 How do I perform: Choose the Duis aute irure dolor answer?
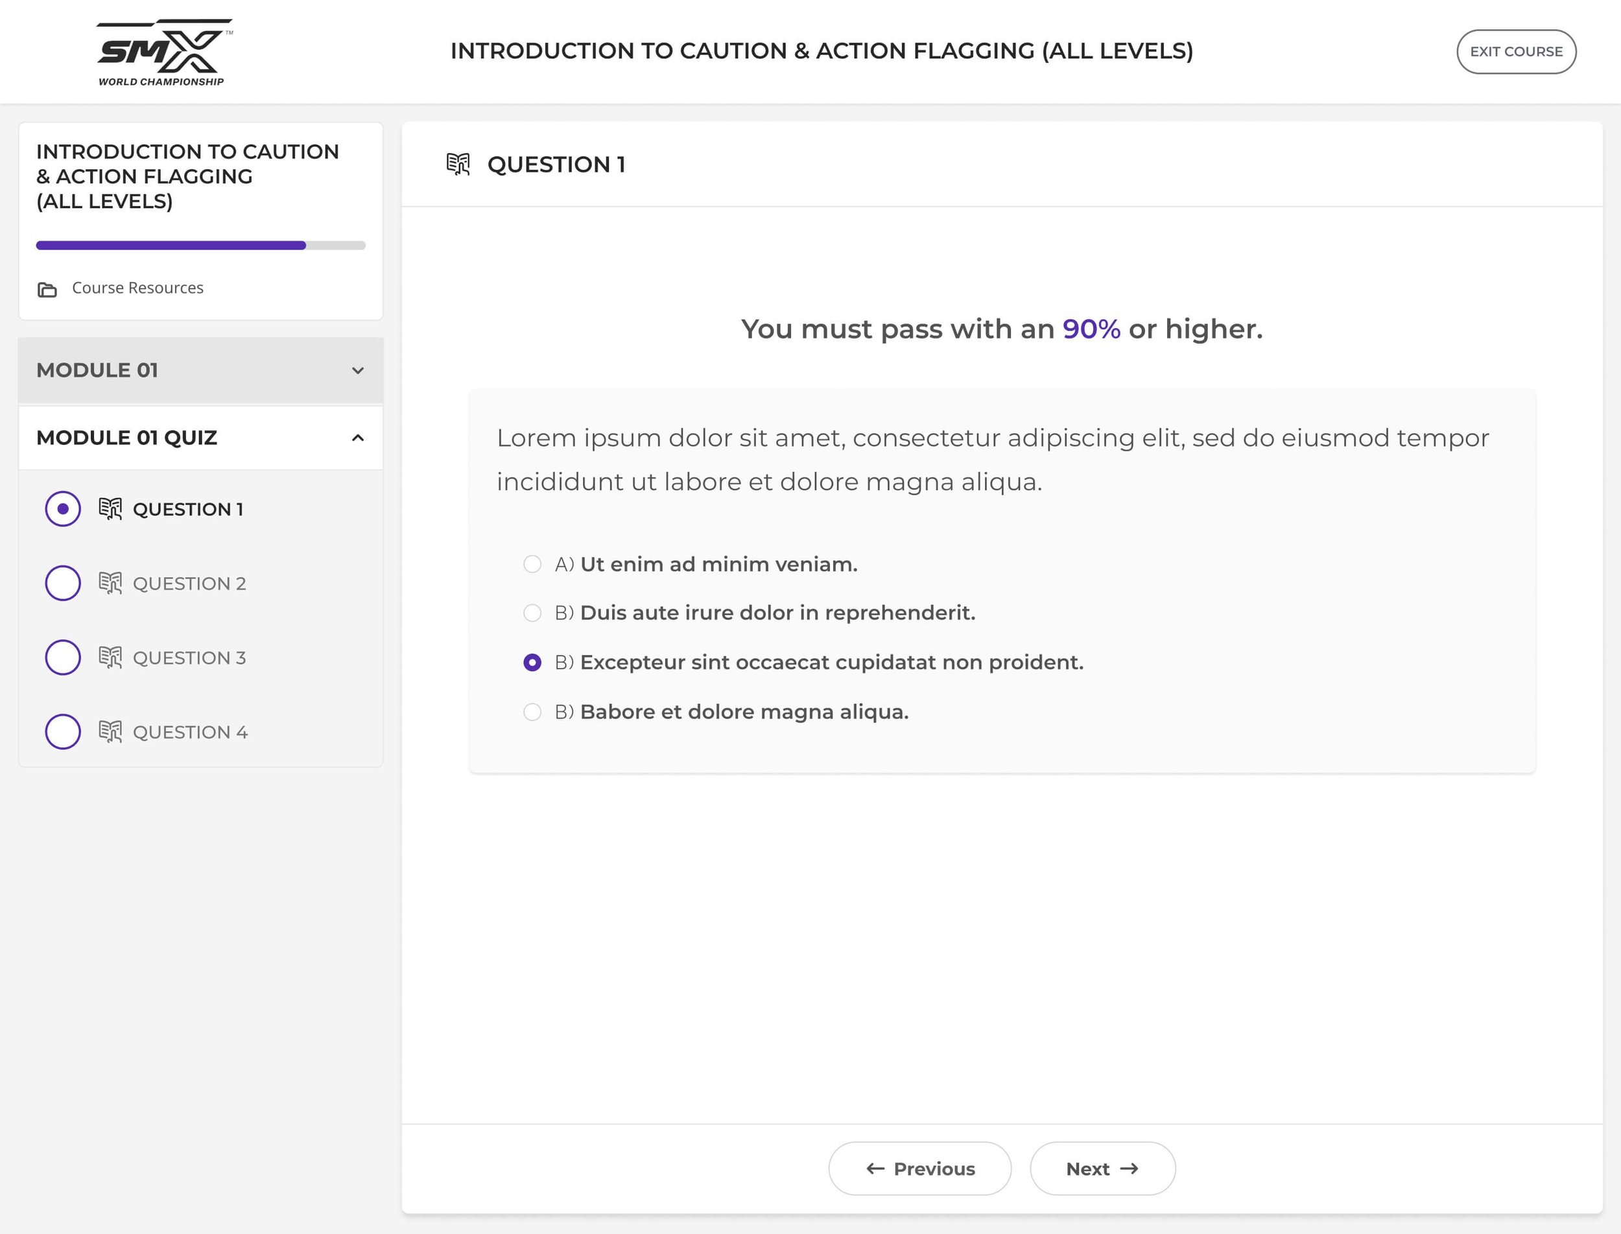[532, 613]
